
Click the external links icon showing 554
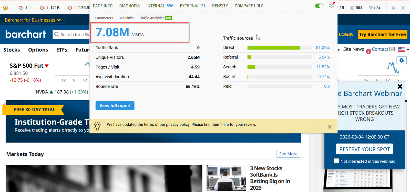pyautogui.click(x=352, y=8)
